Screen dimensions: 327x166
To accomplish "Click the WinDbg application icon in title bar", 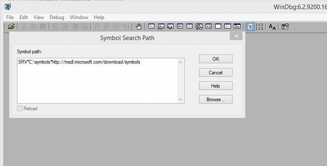I will (7, 7).
